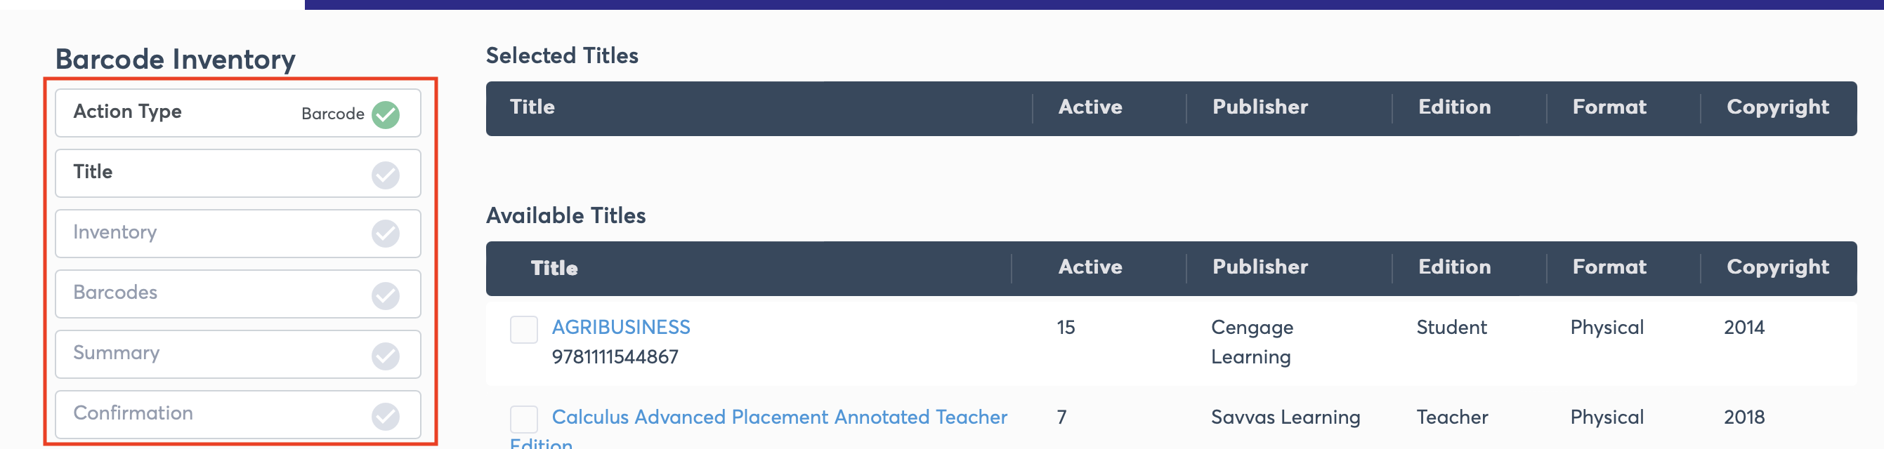Select the Calculus Advanced Placement checkbox

[523, 420]
